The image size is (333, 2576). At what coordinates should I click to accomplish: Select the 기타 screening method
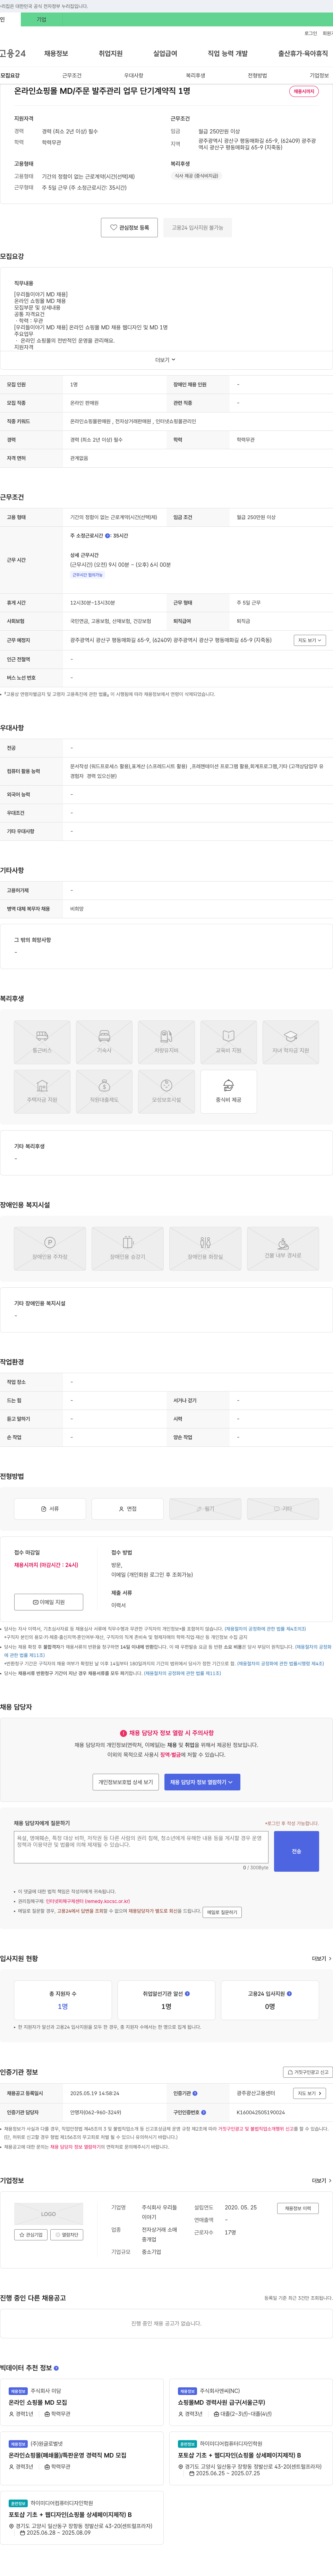point(283,1509)
